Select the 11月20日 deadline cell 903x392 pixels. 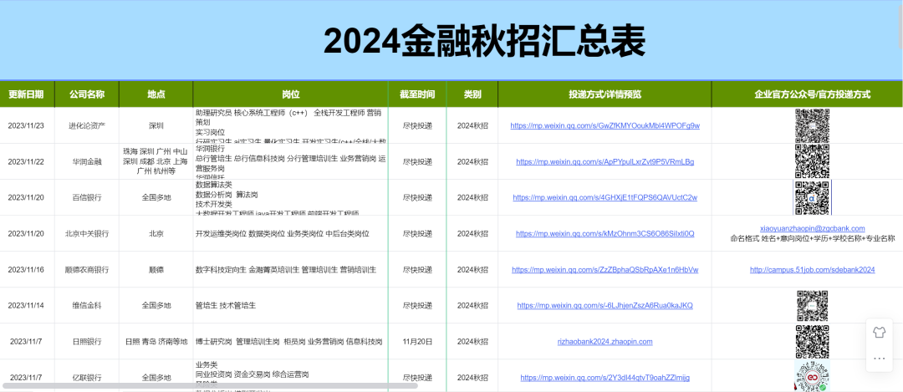pyautogui.click(x=417, y=341)
